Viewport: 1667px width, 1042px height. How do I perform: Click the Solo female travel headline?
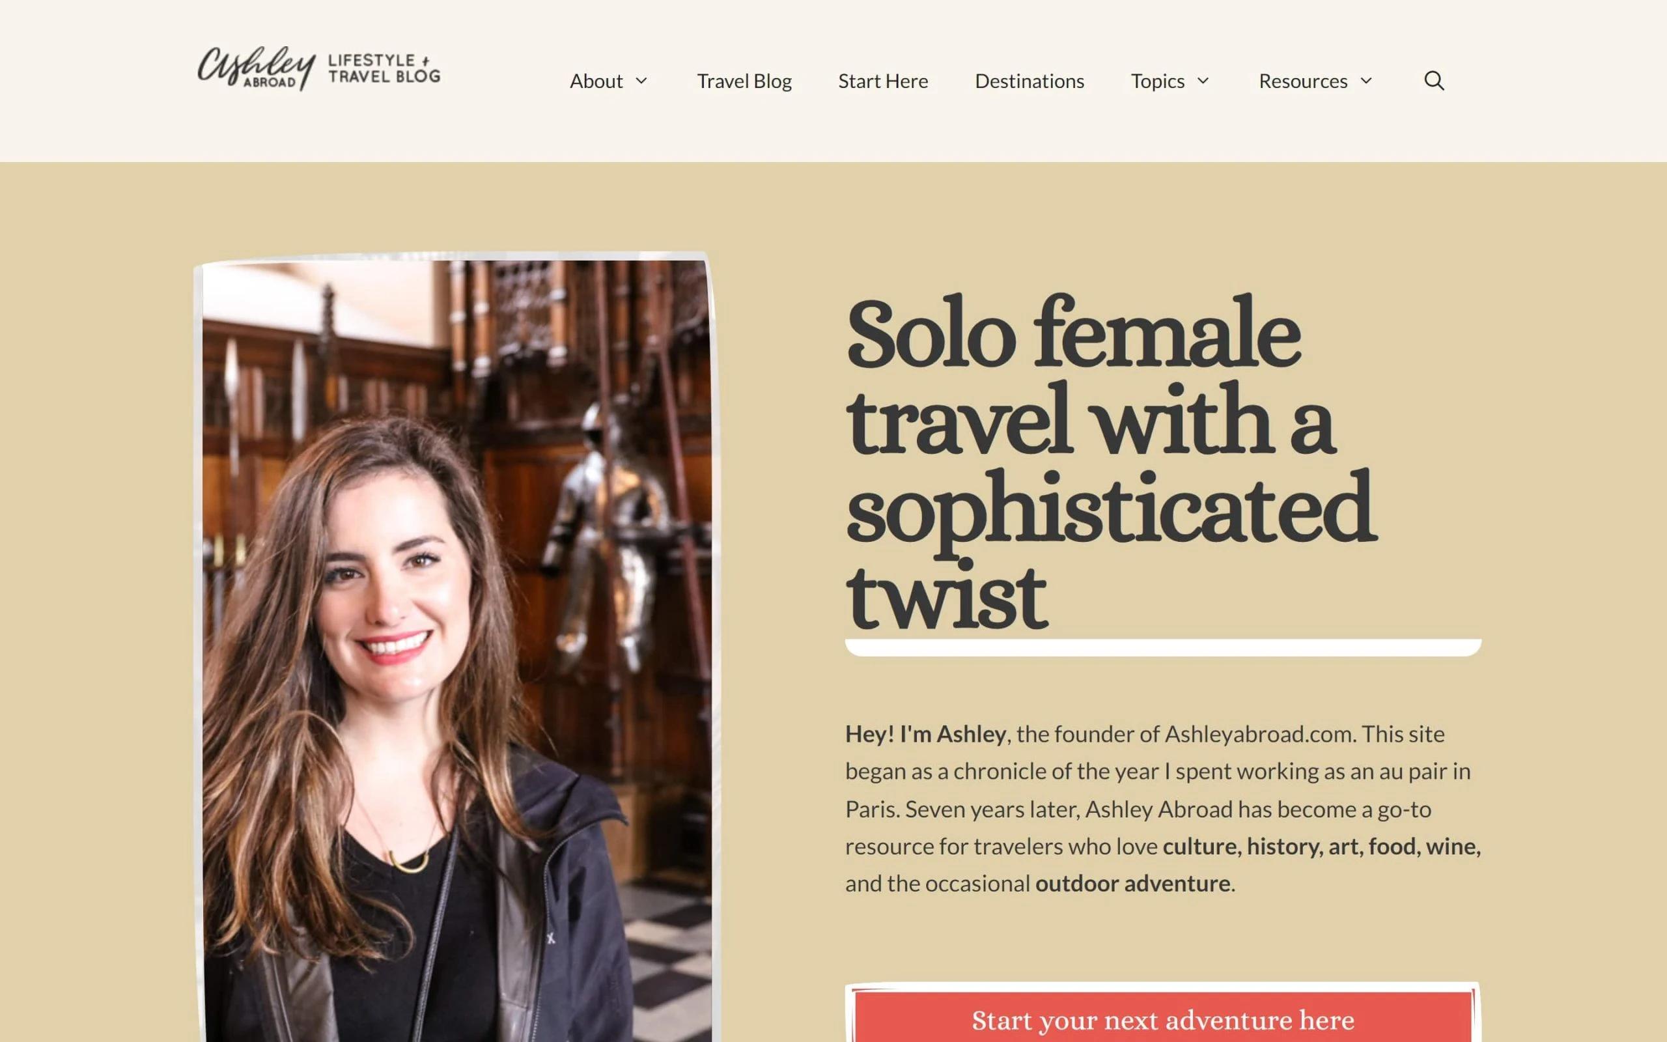coord(1110,462)
